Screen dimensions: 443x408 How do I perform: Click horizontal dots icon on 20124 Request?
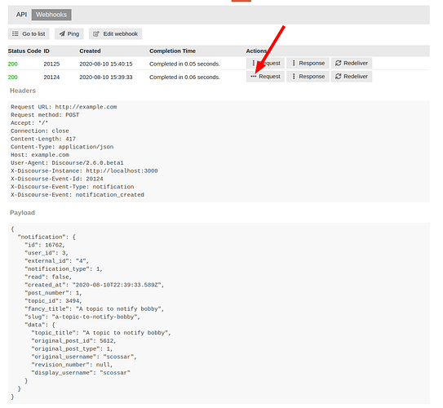coord(254,76)
